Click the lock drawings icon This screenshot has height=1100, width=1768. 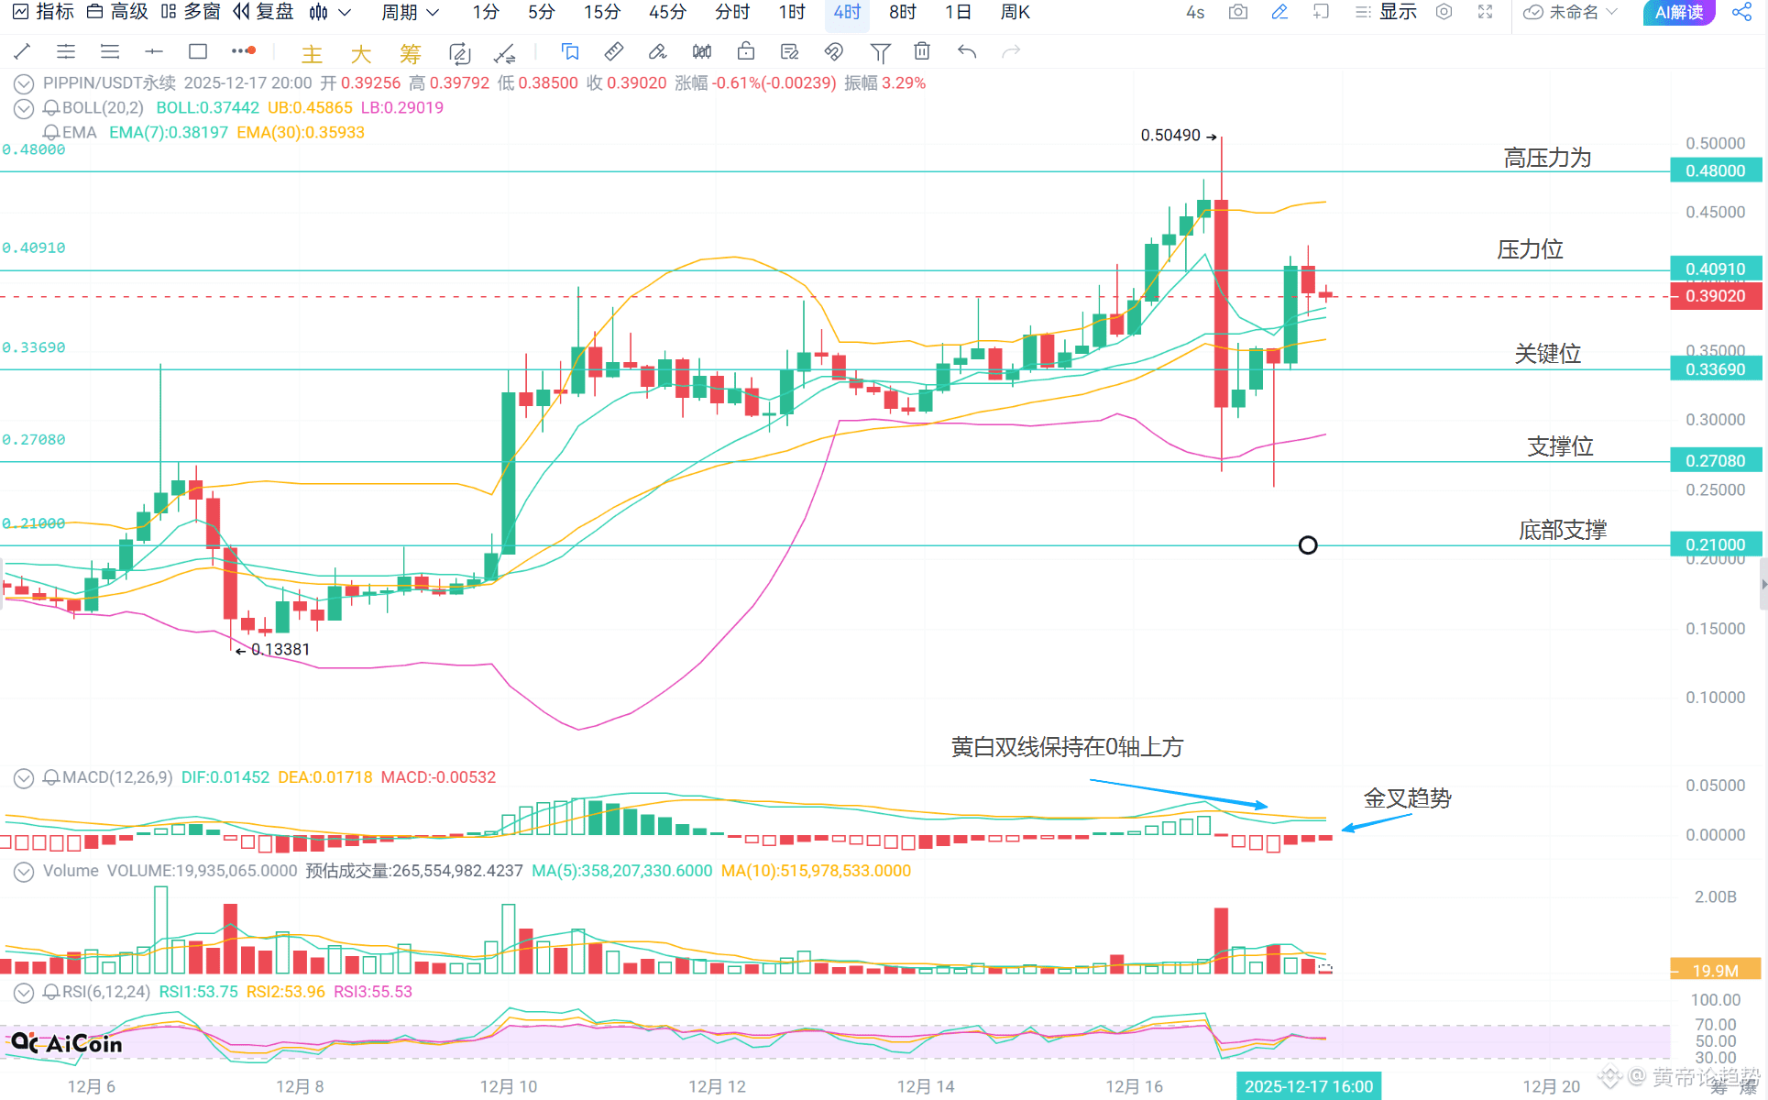[746, 52]
